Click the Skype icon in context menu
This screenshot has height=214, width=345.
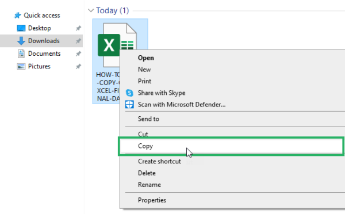coord(129,93)
